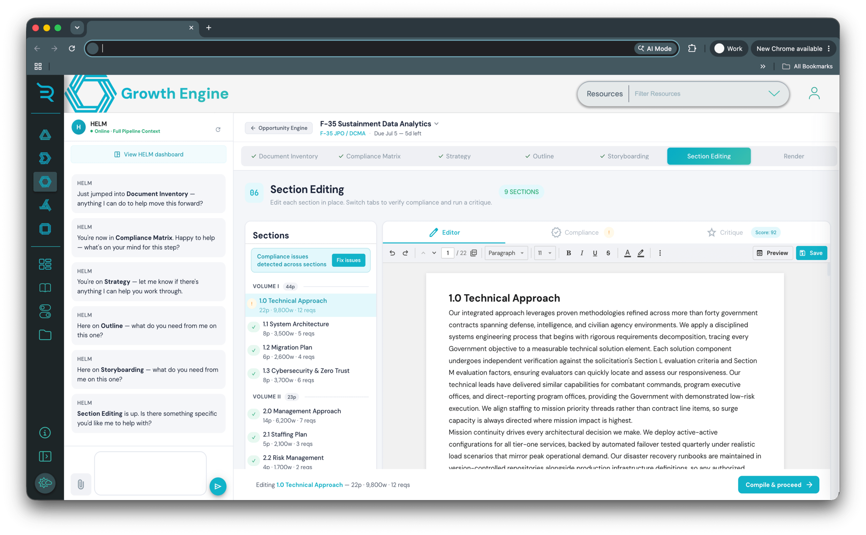The image size is (866, 535).
Task: Open the Outline step
Action: pos(539,156)
